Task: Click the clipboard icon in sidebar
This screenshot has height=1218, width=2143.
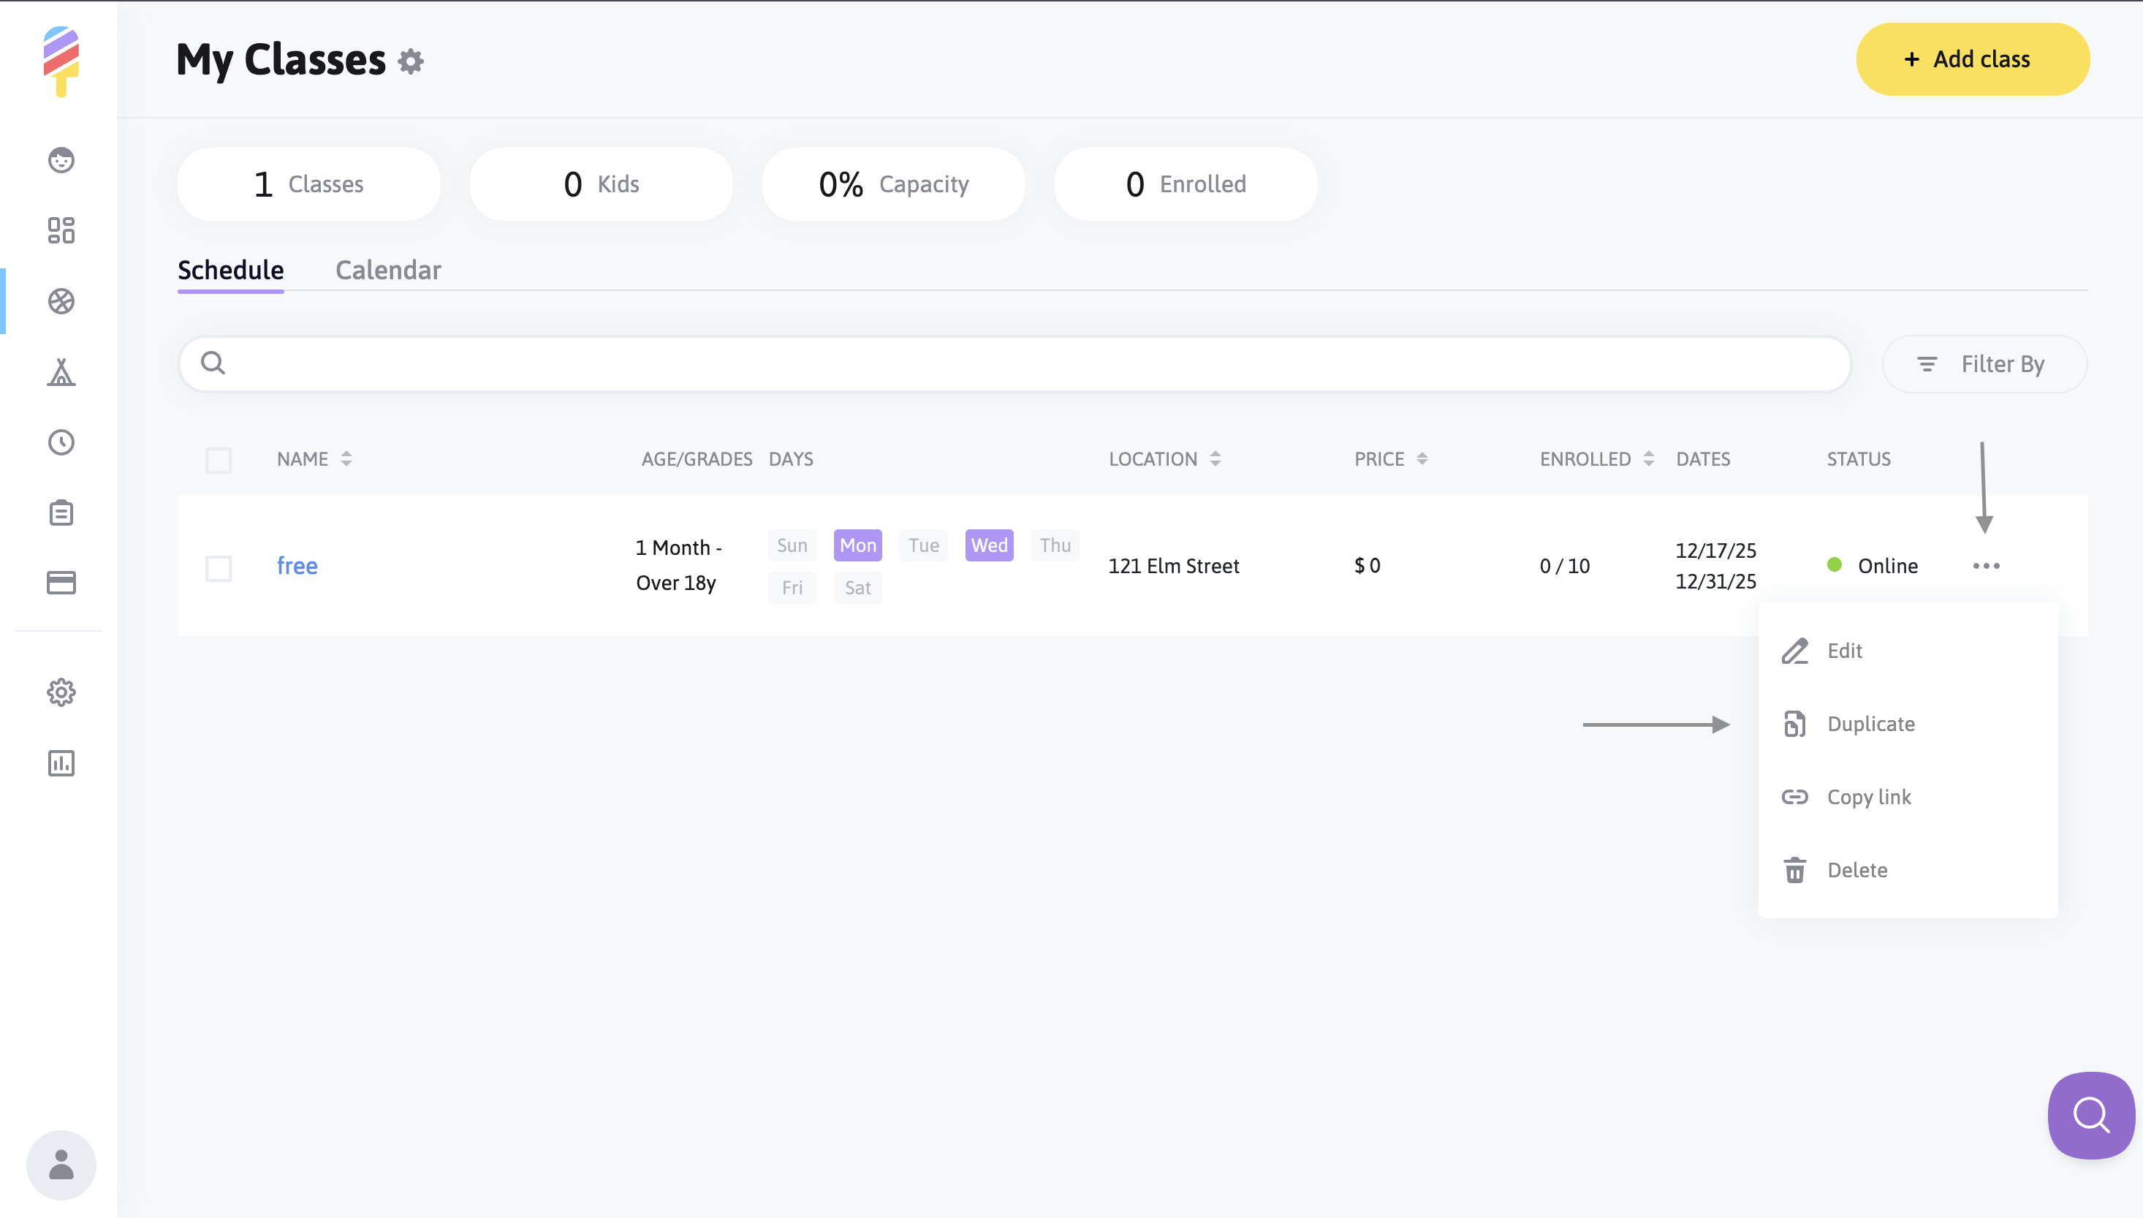Action: [x=61, y=512]
